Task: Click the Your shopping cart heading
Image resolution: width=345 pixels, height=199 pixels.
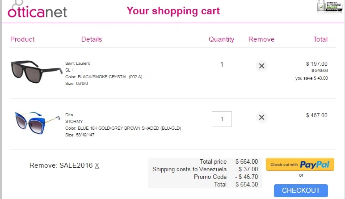Action: [x=173, y=11]
